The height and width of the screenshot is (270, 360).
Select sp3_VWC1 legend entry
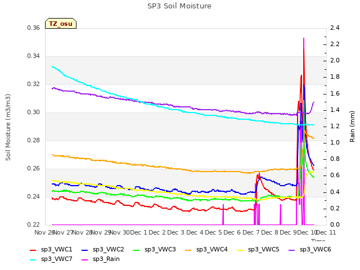click(x=51, y=250)
